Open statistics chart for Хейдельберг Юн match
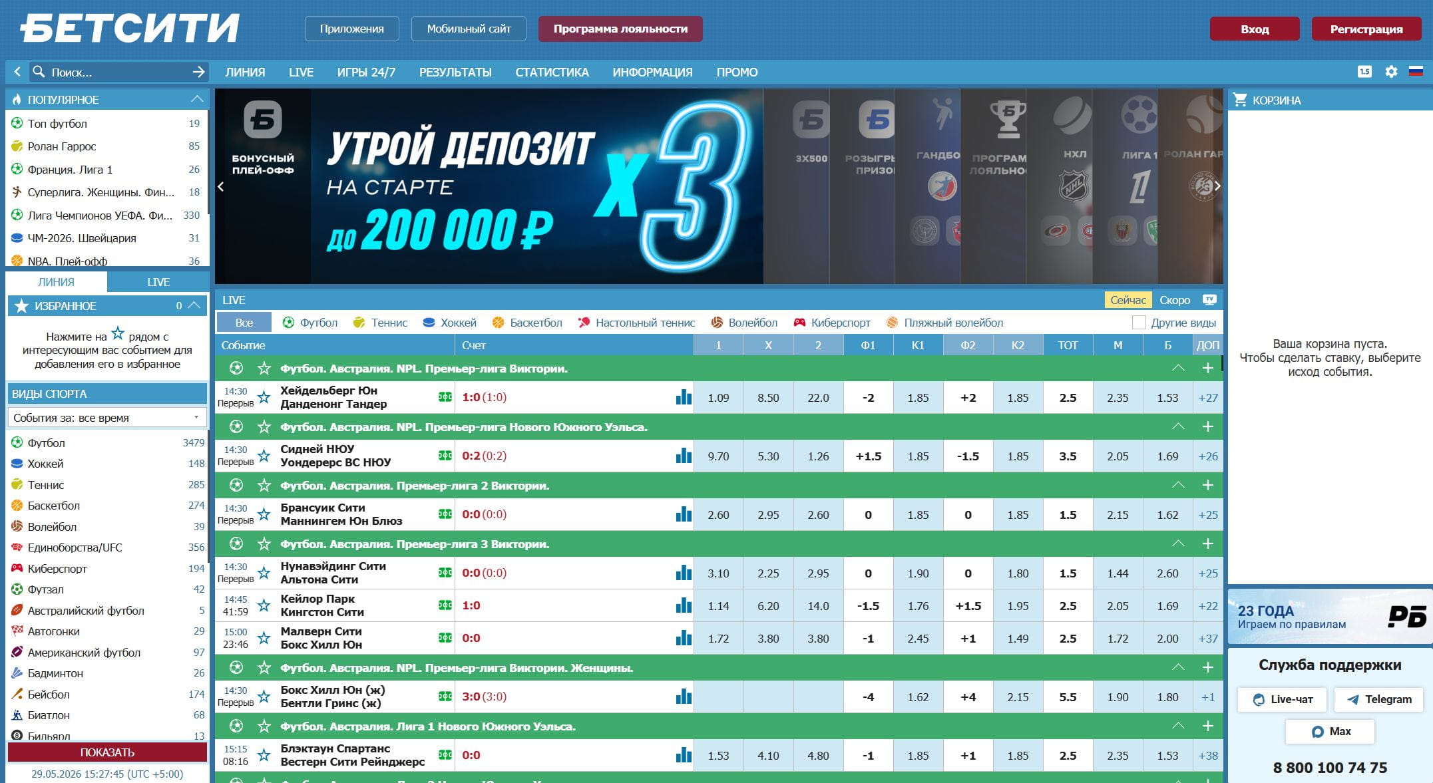1433x783 pixels. 684,397
